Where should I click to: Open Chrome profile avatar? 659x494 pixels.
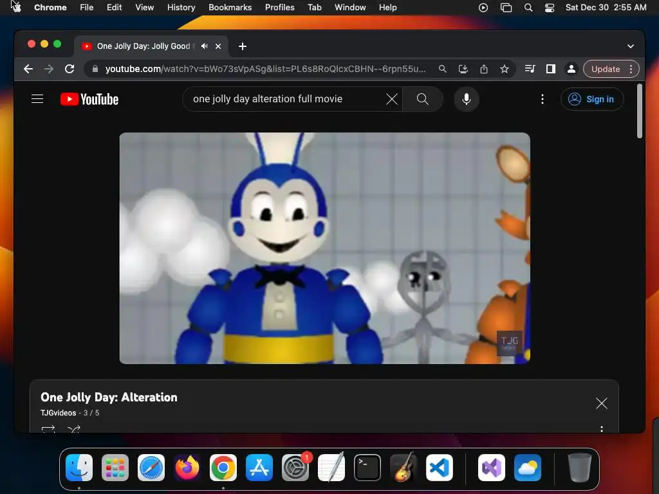[571, 69]
